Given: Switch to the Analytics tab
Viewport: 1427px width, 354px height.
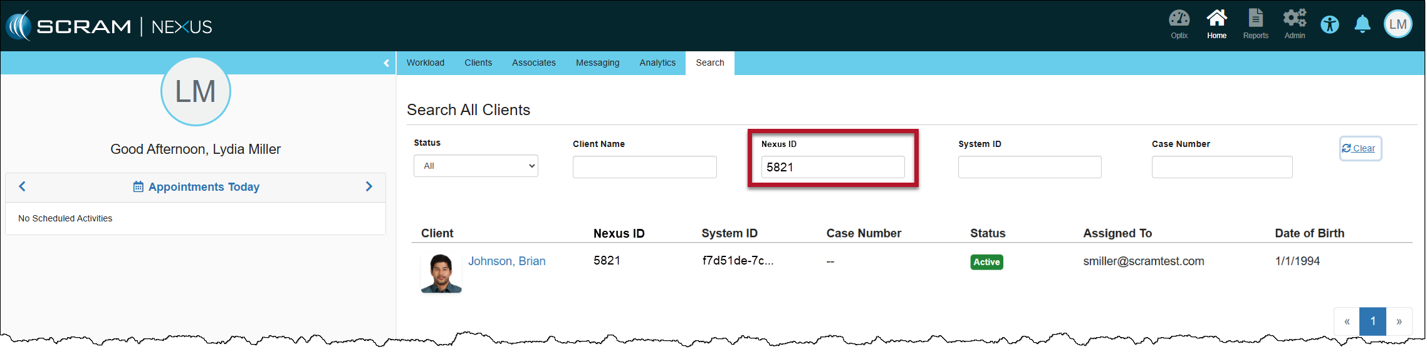Looking at the screenshot, I should pyautogui.click(x=657, y=63).
